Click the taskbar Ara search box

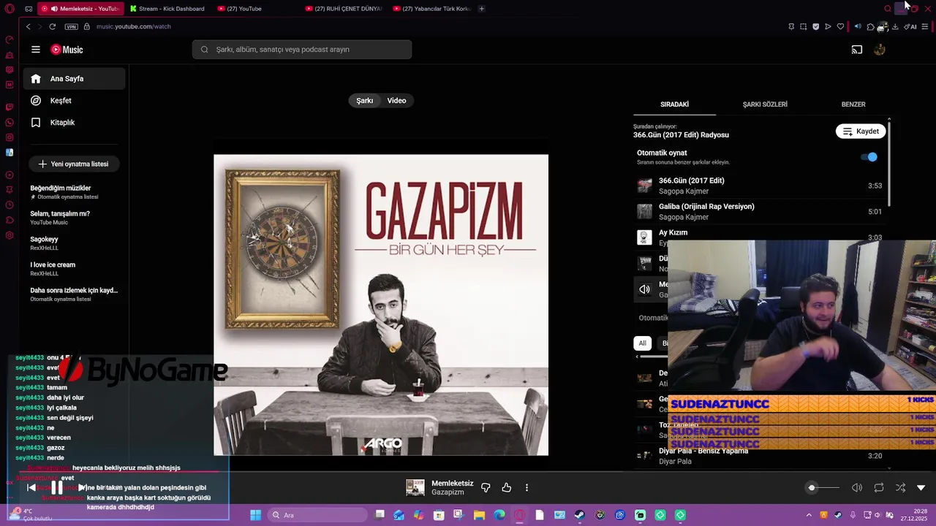click(x=317, y=515)
